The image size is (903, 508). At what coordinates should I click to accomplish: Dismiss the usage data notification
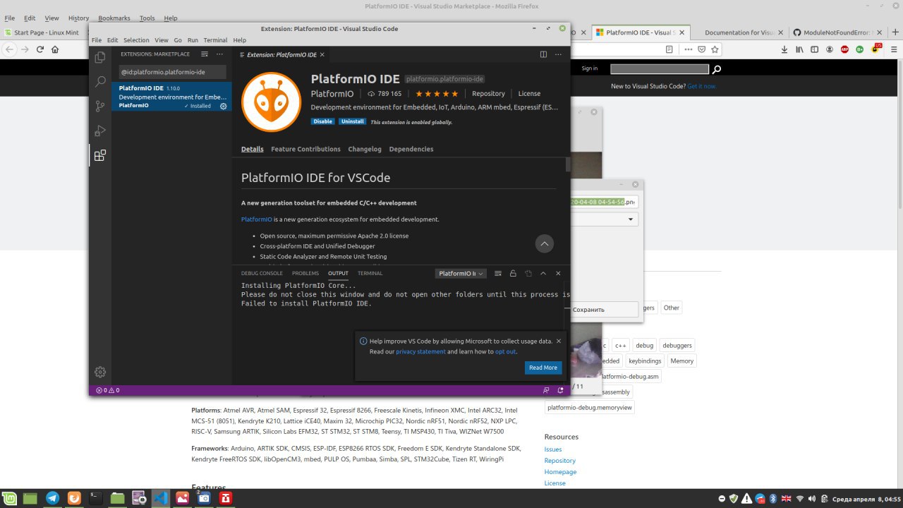click(x=559, y=341)
